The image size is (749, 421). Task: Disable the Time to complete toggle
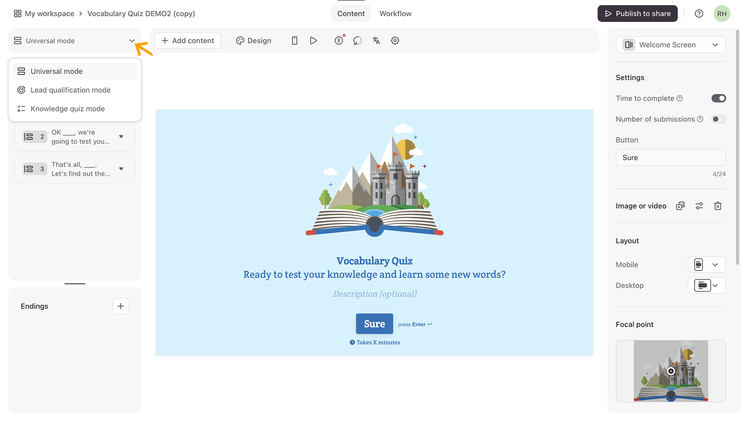pos(718,98)
